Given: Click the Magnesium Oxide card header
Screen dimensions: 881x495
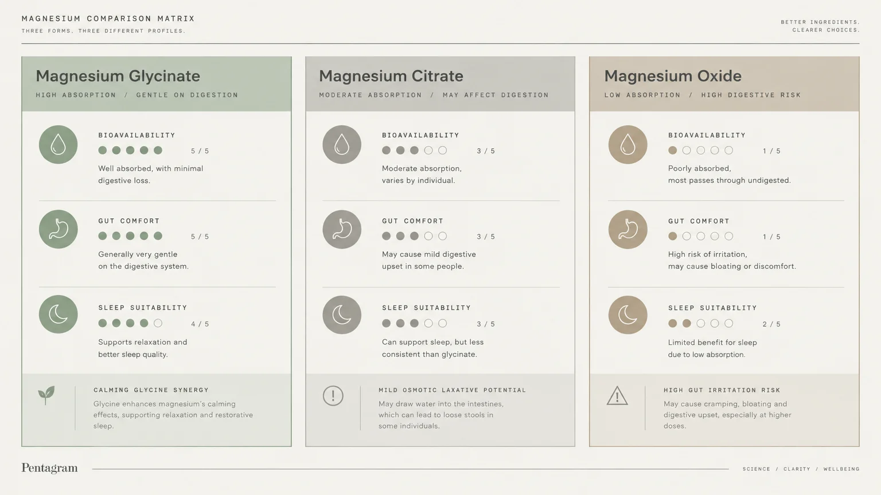Looking at the screenshot, I should pos(724,84).
